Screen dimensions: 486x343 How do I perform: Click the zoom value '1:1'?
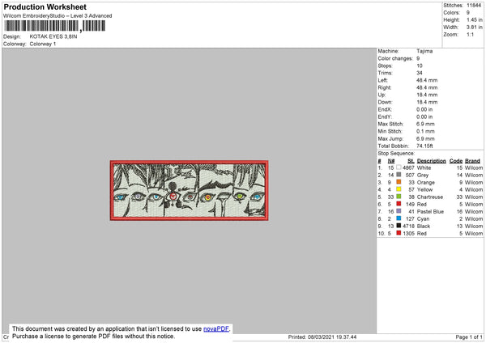tap(470, 34)
